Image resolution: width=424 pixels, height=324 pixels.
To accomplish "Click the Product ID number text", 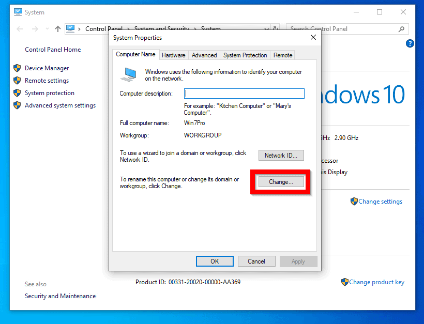I will click(x=204, y=282).
